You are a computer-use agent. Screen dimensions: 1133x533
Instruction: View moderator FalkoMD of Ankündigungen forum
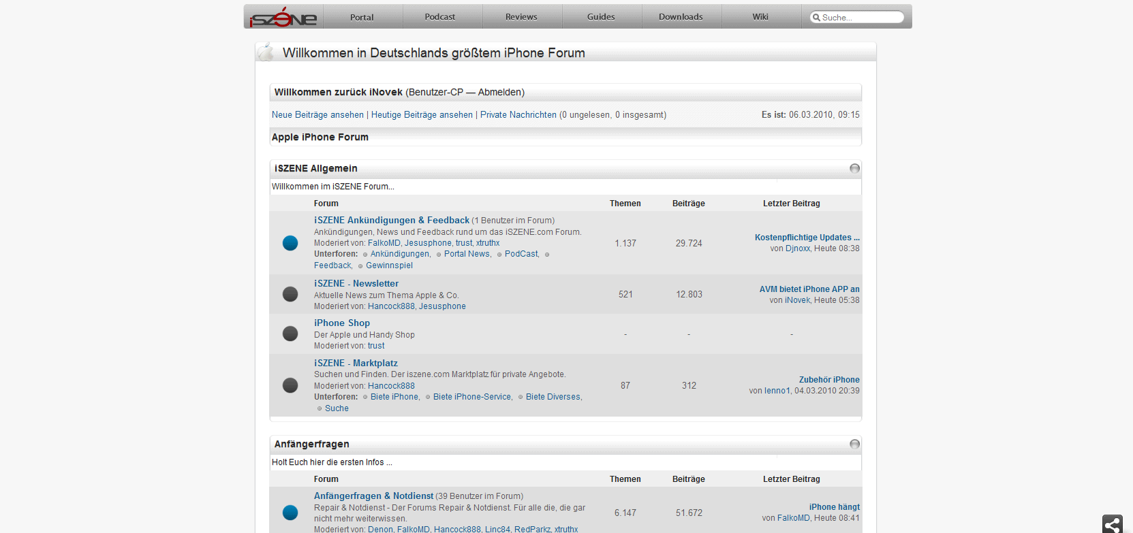(384, 243)
